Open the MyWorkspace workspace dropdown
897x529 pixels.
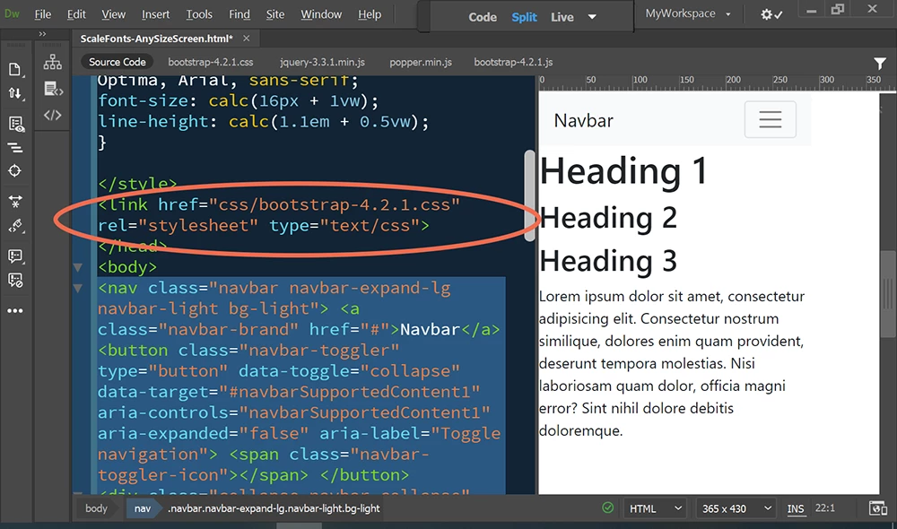pos(688,13)
